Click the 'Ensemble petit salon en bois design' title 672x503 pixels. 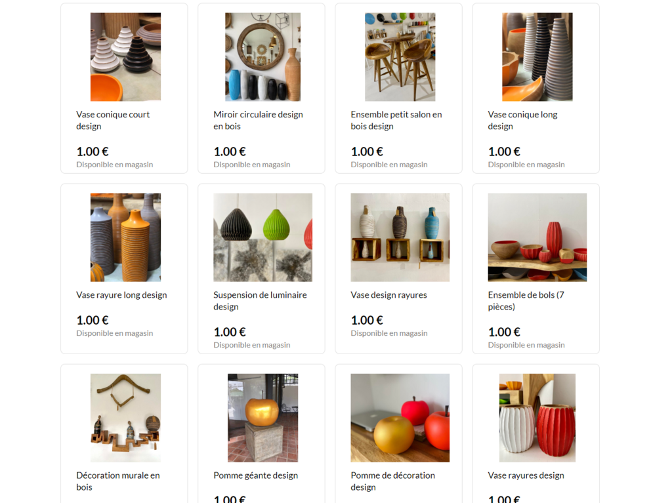pos(396,121)
